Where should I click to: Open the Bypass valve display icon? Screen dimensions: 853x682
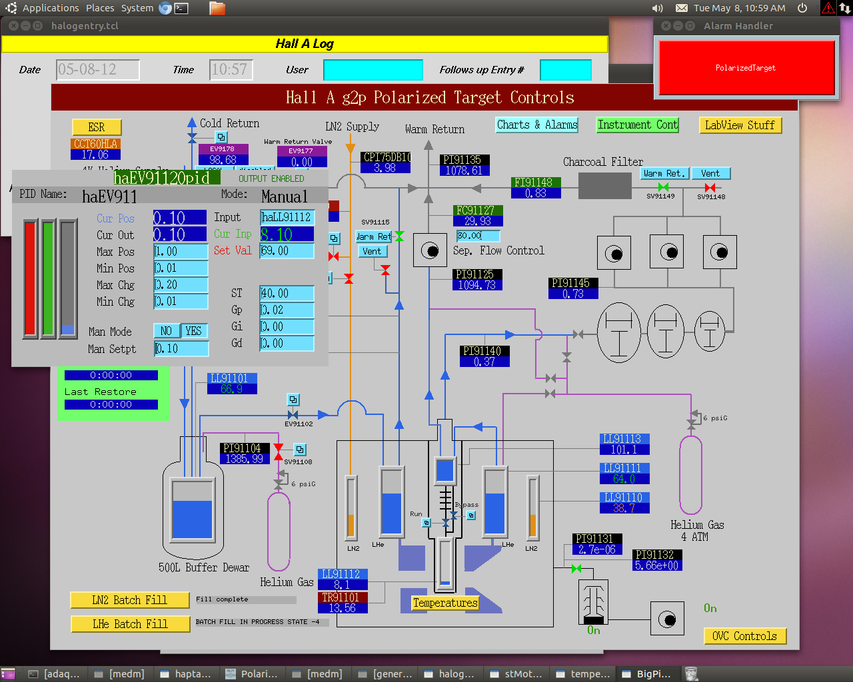tap(471, 515)
